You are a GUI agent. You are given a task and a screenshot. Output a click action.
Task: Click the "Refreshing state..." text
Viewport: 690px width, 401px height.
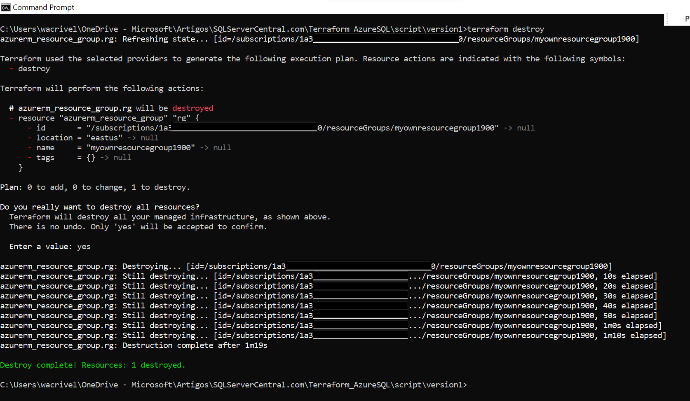click(165, 39)
